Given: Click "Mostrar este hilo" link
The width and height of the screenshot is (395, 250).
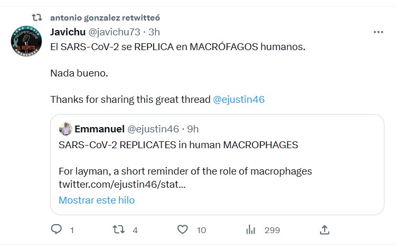Looking at the screenshot, I should point(97,200).
